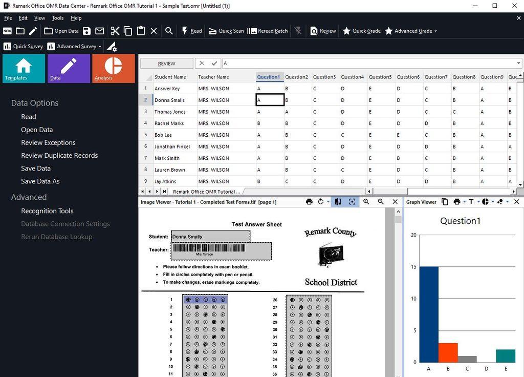Click Open Data in the toolbar
Screen dimensions: 524x377
pyautogui.click(x=61, y=31)
